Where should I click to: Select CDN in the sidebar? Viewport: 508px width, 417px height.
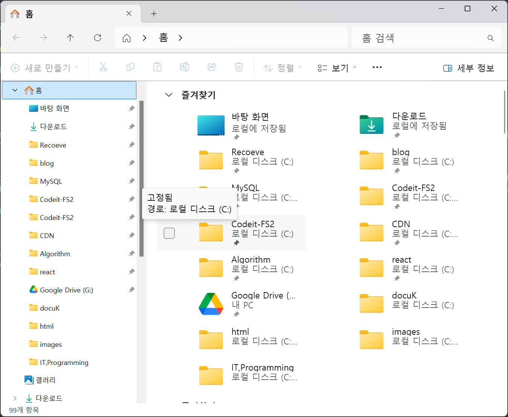47,235
